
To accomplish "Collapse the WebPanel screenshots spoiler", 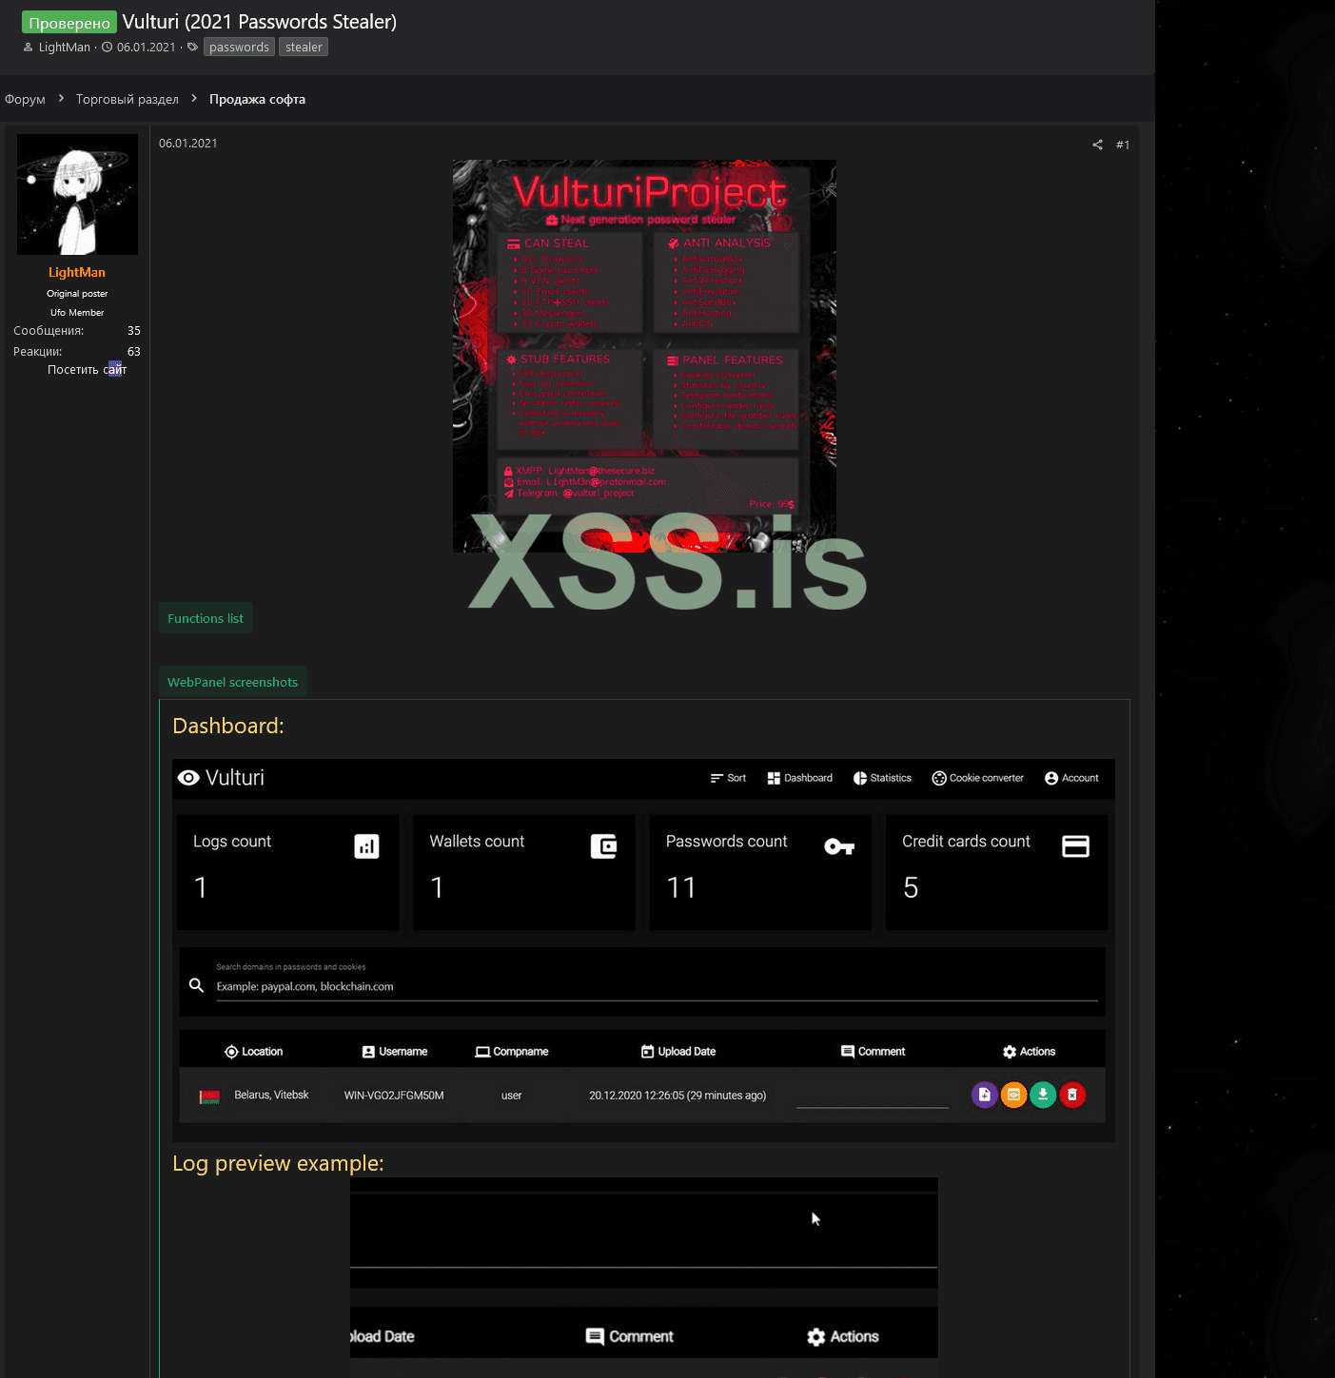I will (232, 682).
